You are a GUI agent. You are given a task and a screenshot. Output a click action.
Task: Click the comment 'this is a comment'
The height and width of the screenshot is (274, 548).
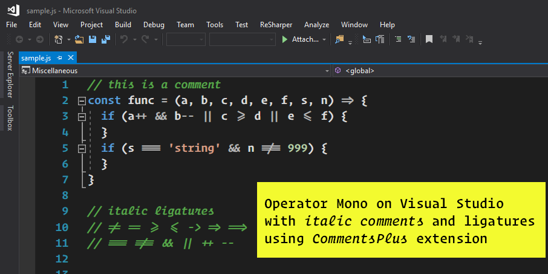click(x=154, y=85)
